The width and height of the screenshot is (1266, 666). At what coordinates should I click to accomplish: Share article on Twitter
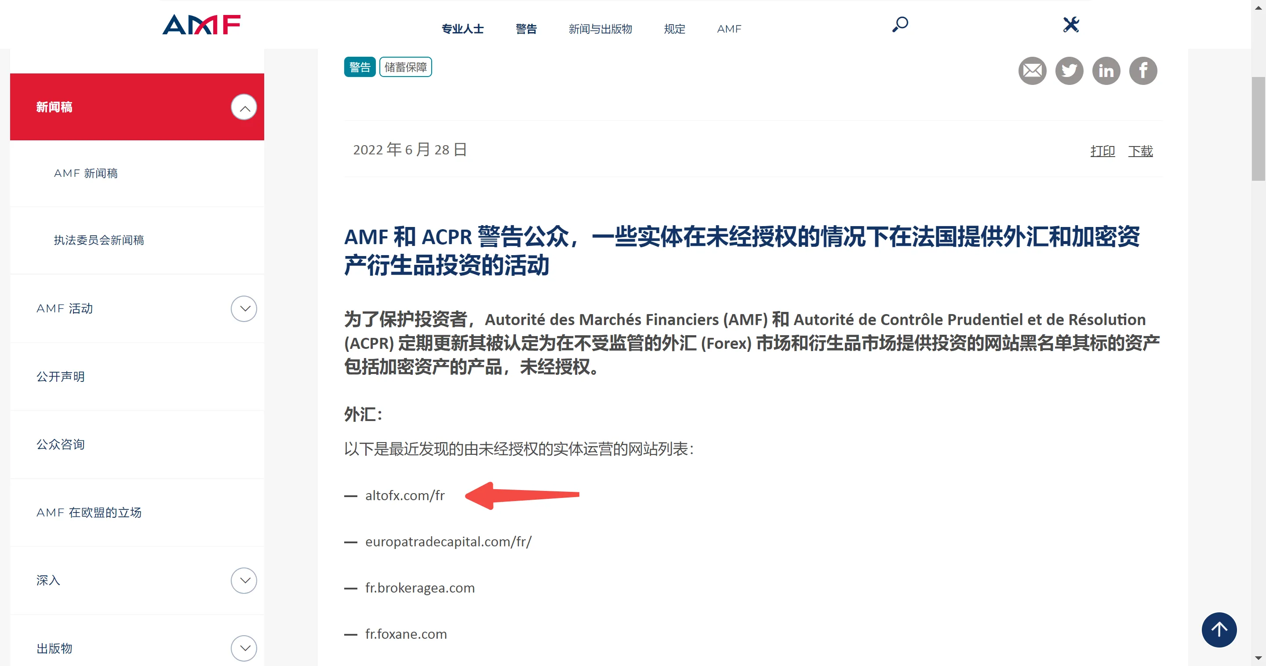tap(1070, 71)
